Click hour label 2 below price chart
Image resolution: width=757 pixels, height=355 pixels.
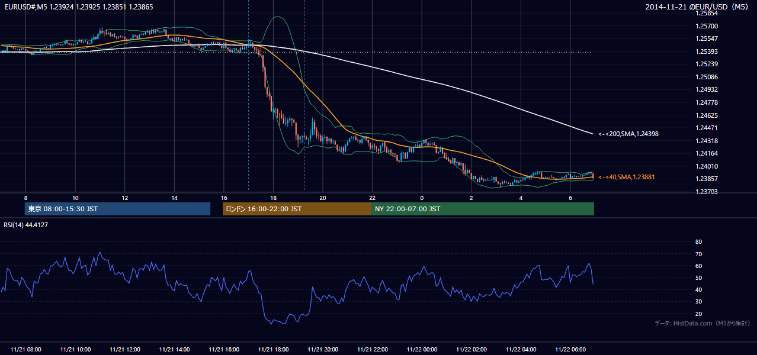(x=471, y=198)
